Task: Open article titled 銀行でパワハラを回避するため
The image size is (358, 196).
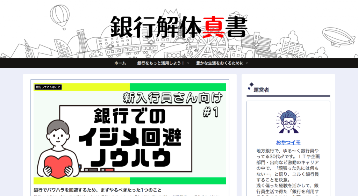Action: click(x=98, y=190)
